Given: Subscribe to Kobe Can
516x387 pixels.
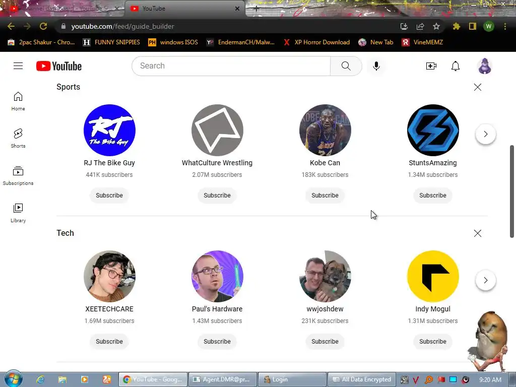Looking at the screenshot, I should [x=325, y=195].
